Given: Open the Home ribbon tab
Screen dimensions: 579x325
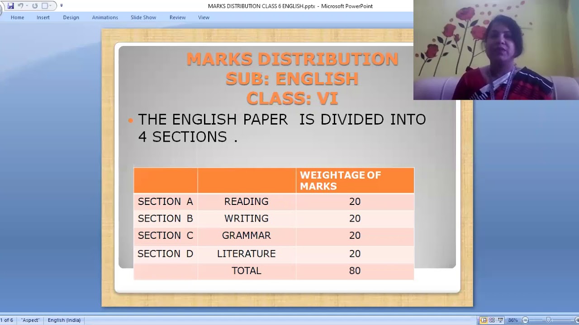Looking at the screenshot, I should (x=17, y=17).
